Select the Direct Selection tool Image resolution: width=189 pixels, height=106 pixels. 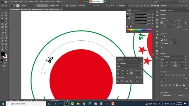tap(6, 13)
